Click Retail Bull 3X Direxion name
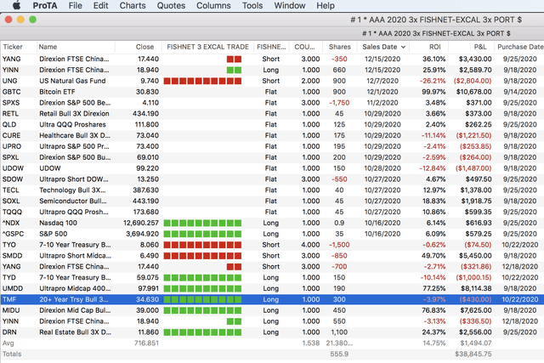Viewport: 544px width, 363px height. (x=74, y=114)
